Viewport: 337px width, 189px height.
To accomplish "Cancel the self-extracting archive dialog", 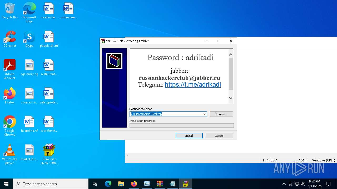I will tap(219, 135).
